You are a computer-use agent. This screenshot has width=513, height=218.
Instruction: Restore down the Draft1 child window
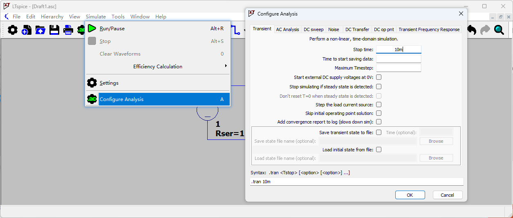pos(501,17)
